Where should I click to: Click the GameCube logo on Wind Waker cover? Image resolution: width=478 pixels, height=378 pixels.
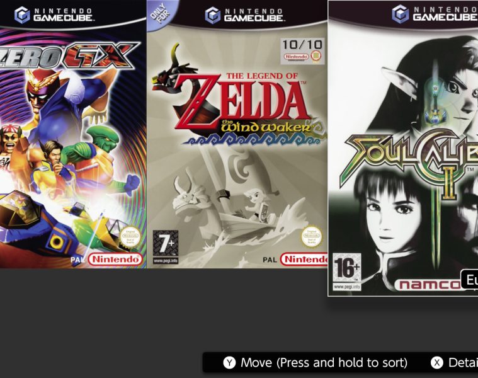245,15
